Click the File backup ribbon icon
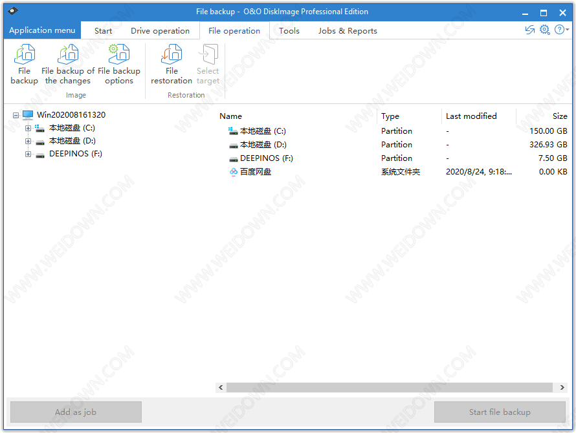 click(x=24, y=54)
